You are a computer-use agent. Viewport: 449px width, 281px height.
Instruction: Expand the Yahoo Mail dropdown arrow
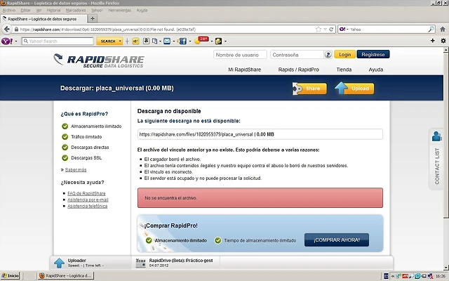click(x=174, y=41)
